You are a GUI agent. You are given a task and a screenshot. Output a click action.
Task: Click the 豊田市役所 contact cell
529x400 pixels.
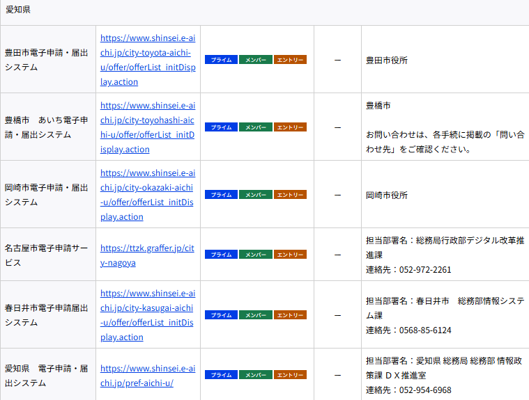click(387, 61)
